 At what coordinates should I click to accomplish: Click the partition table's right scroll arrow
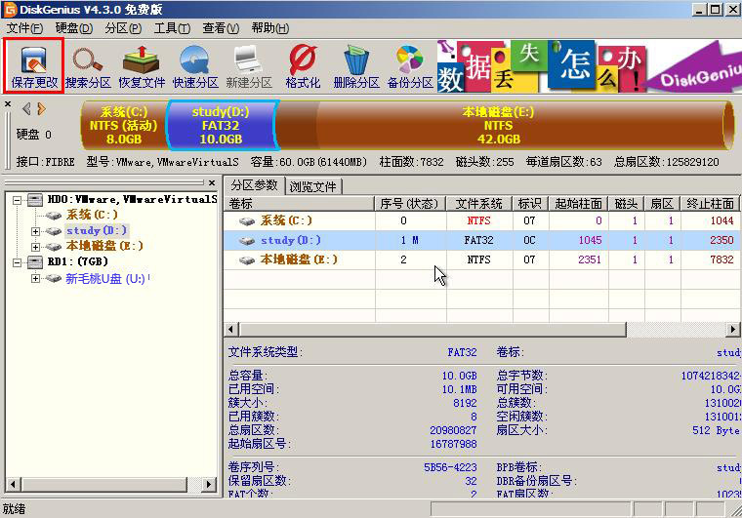(732, 329)
